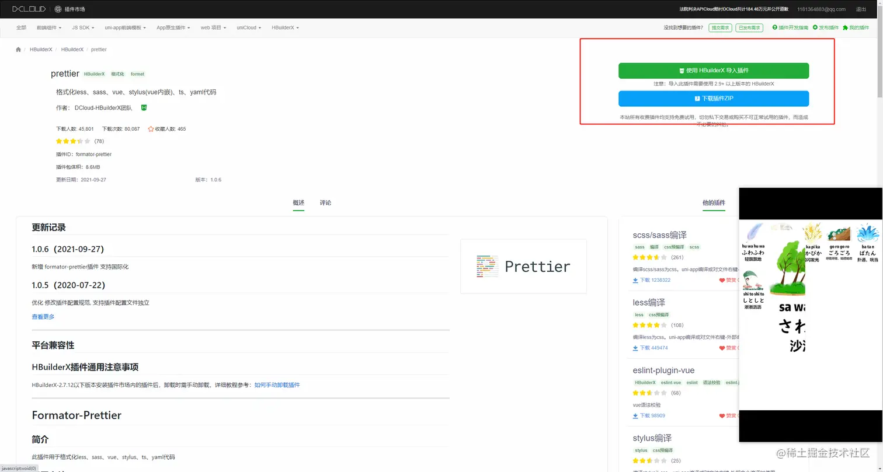Click 提交需求 button

(720, 27)
